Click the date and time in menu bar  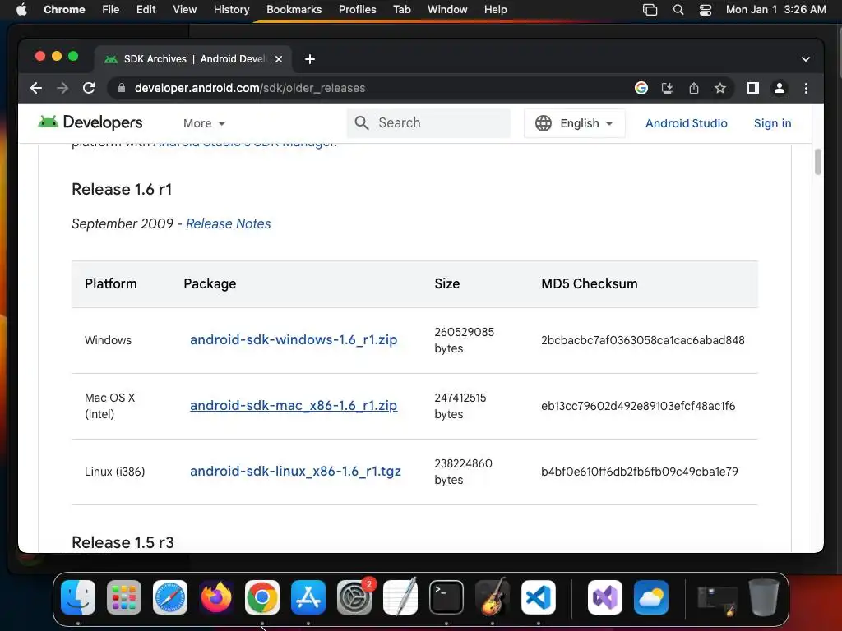(776, 10)
